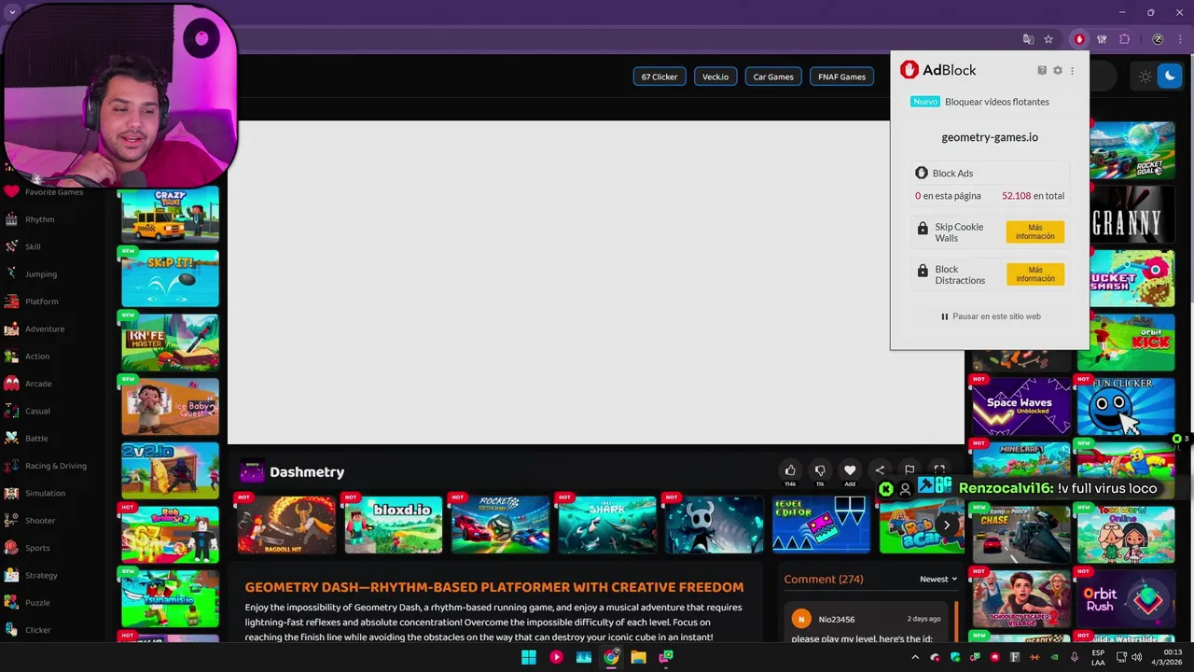Open the browser profile avatar
1194x672 pixels.
pos(1158,39)
